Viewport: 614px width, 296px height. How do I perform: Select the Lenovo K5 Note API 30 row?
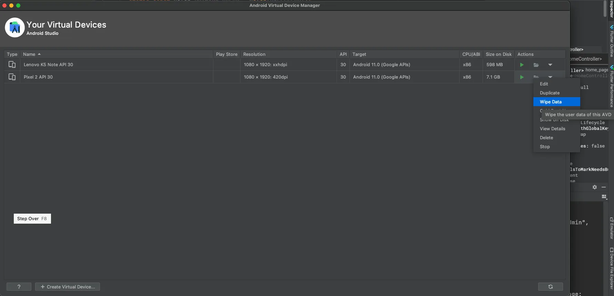click(285, 65)
